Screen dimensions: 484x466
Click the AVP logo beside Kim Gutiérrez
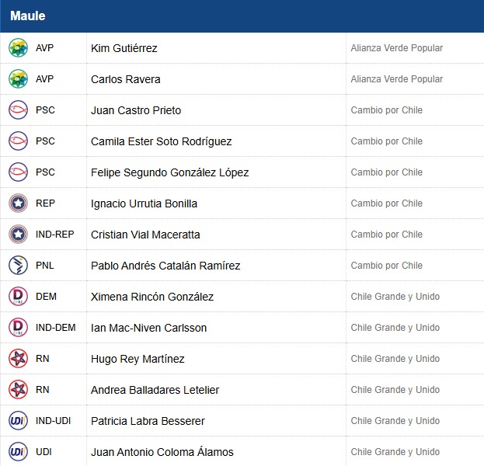(x=18, y=48)
